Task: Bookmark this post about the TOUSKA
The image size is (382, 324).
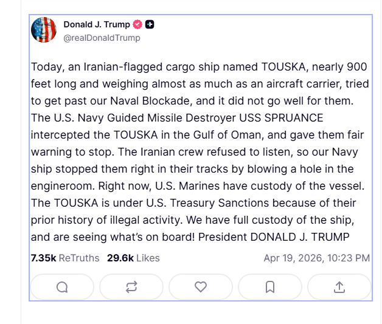Action: click(270, 287)
